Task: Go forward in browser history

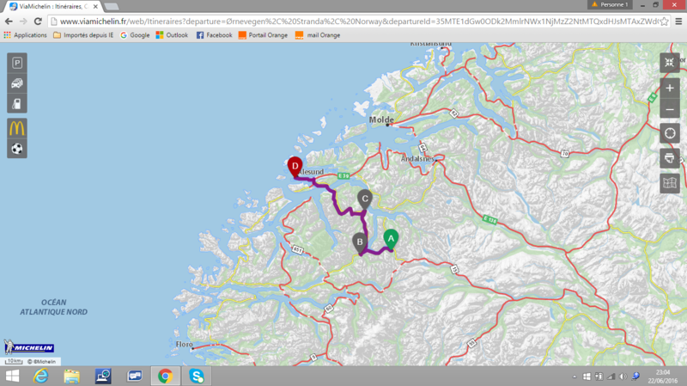Action: pyautogui.click(x=23, y=21)
